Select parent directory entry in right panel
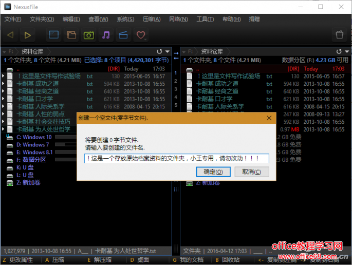This screenshot has width=352, height=265. point(266,69)
